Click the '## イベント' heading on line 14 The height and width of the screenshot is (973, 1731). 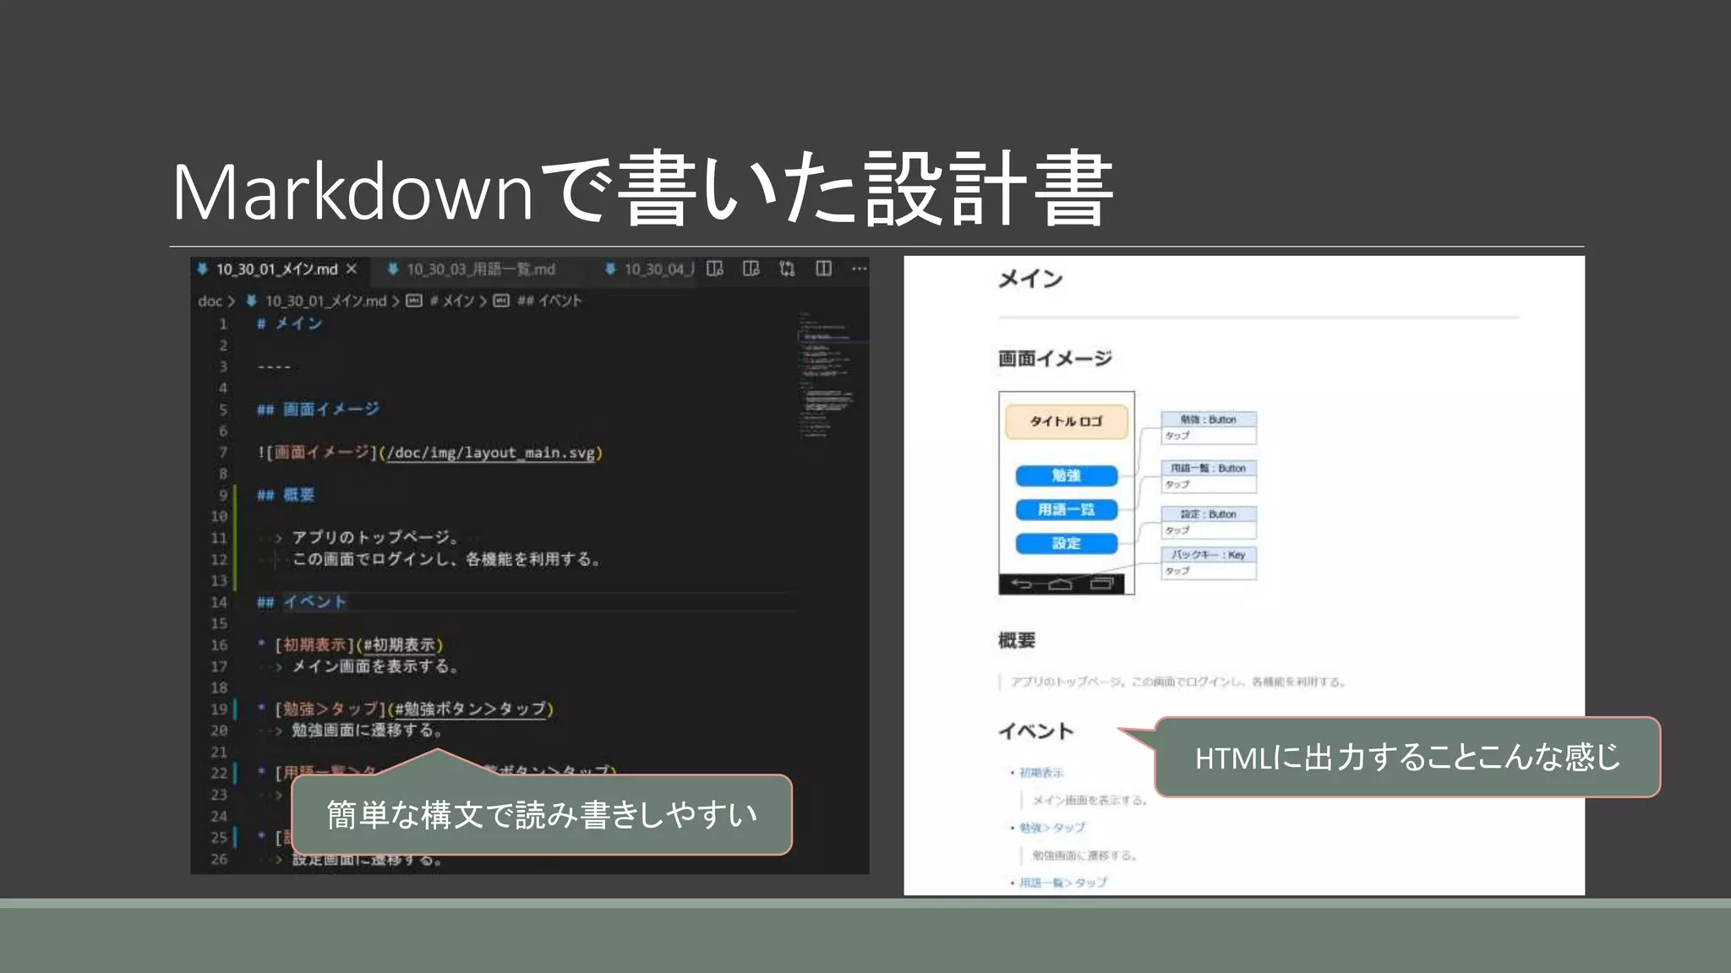(302, 602)
